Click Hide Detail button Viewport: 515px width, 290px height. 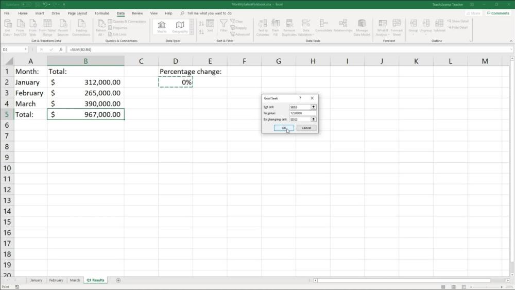pyautogui.click(x=457, y=27)
